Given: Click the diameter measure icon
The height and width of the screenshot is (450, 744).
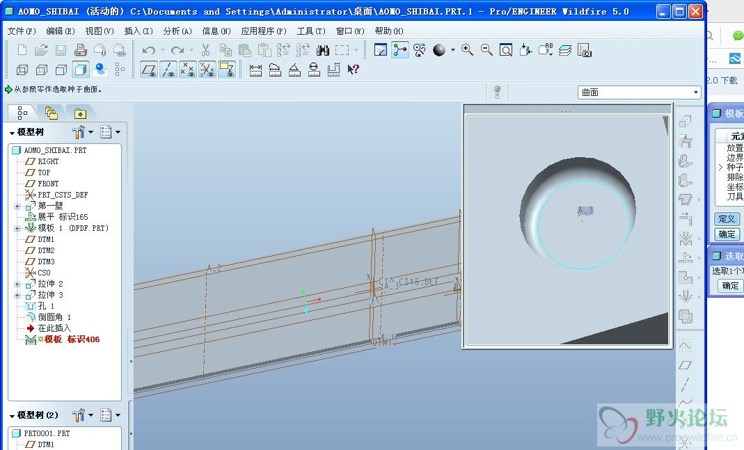Looking at the screenshot, I should point(314,70).
